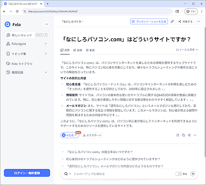Click the Felo logo icon
This screenshot has width=206, height=185.
7,24
